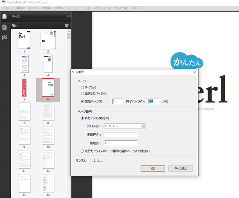
Task: Open the 編集(E) menu
Action: coord(21,8)
